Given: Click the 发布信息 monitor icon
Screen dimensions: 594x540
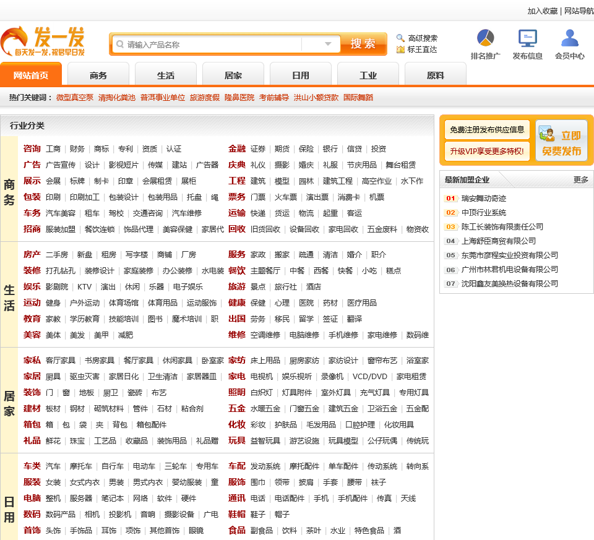Looking at the screenshot, I should [x=527, y=38].
